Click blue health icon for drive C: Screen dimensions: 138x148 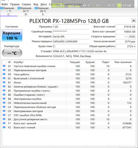click(x=2, y=8)
